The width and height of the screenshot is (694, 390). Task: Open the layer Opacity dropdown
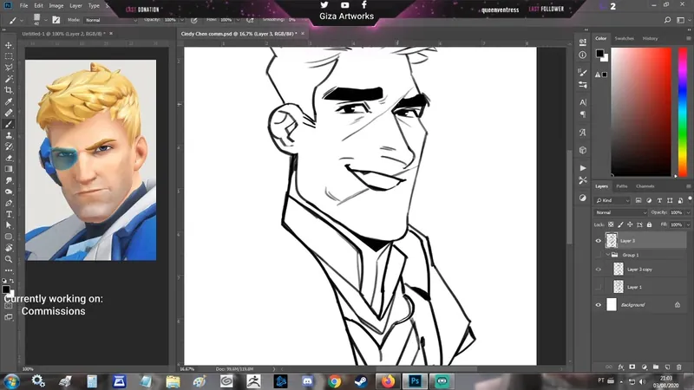click(688, 212)
